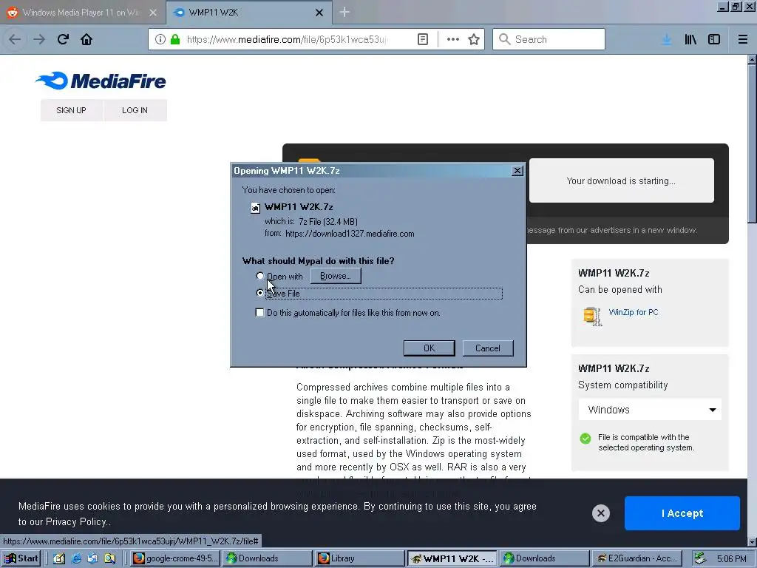757x568 pixels.
Task: Click the WinZip for PC link
Action: click(x=634, y=312)
